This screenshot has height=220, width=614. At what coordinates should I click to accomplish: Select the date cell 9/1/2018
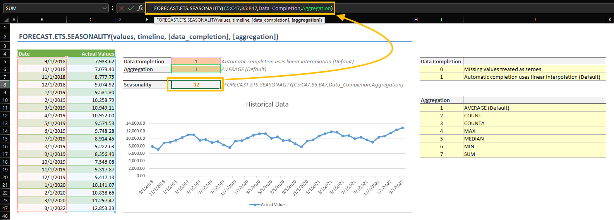[x=42, y=61]
